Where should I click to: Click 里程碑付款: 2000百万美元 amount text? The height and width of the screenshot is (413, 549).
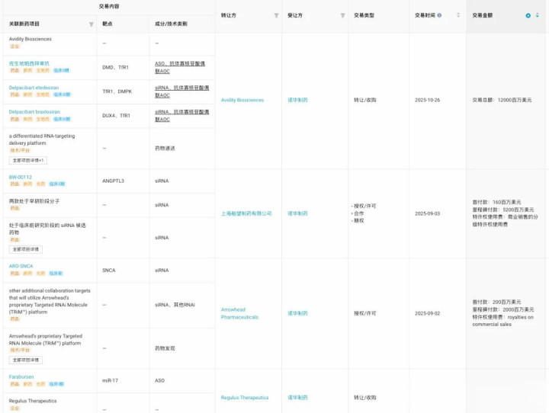point(503,309)
